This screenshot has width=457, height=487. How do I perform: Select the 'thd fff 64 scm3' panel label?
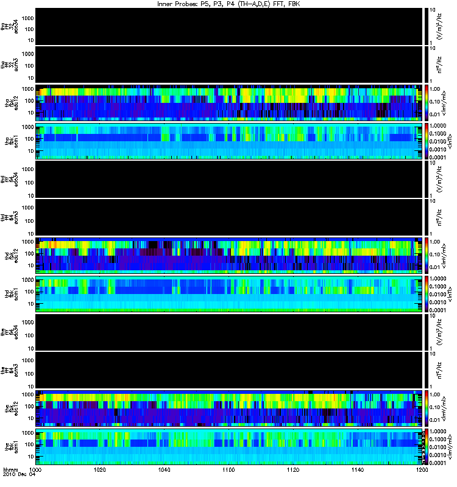point(10,217)
